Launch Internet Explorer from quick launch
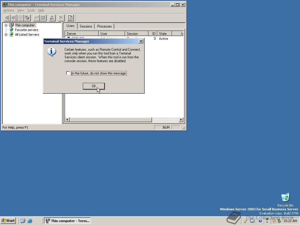Image resolution: width=300 pixels, height=225 pixels. point(30,221)
